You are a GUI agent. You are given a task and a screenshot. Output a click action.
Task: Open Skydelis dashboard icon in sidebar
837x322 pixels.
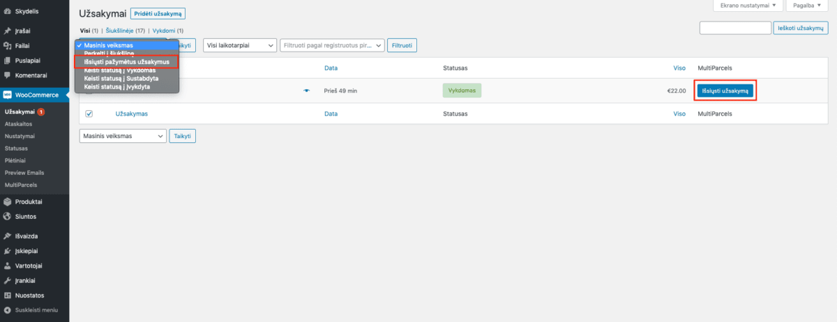point(7,13)
